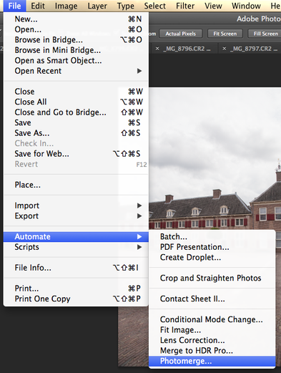Close the _MG_8797.CR2 document tab
The width and height of the screenshot is (281, 373).
click(224, 49)
